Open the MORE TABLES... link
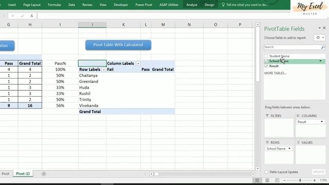Image resolution: width=329 pixels, height=185 pixels. point(276,73)
